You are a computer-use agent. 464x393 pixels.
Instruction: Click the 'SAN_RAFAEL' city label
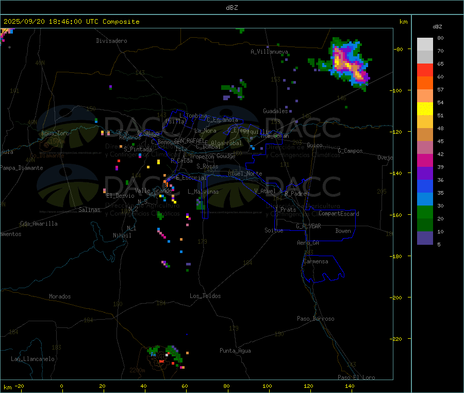click(189, 140)
